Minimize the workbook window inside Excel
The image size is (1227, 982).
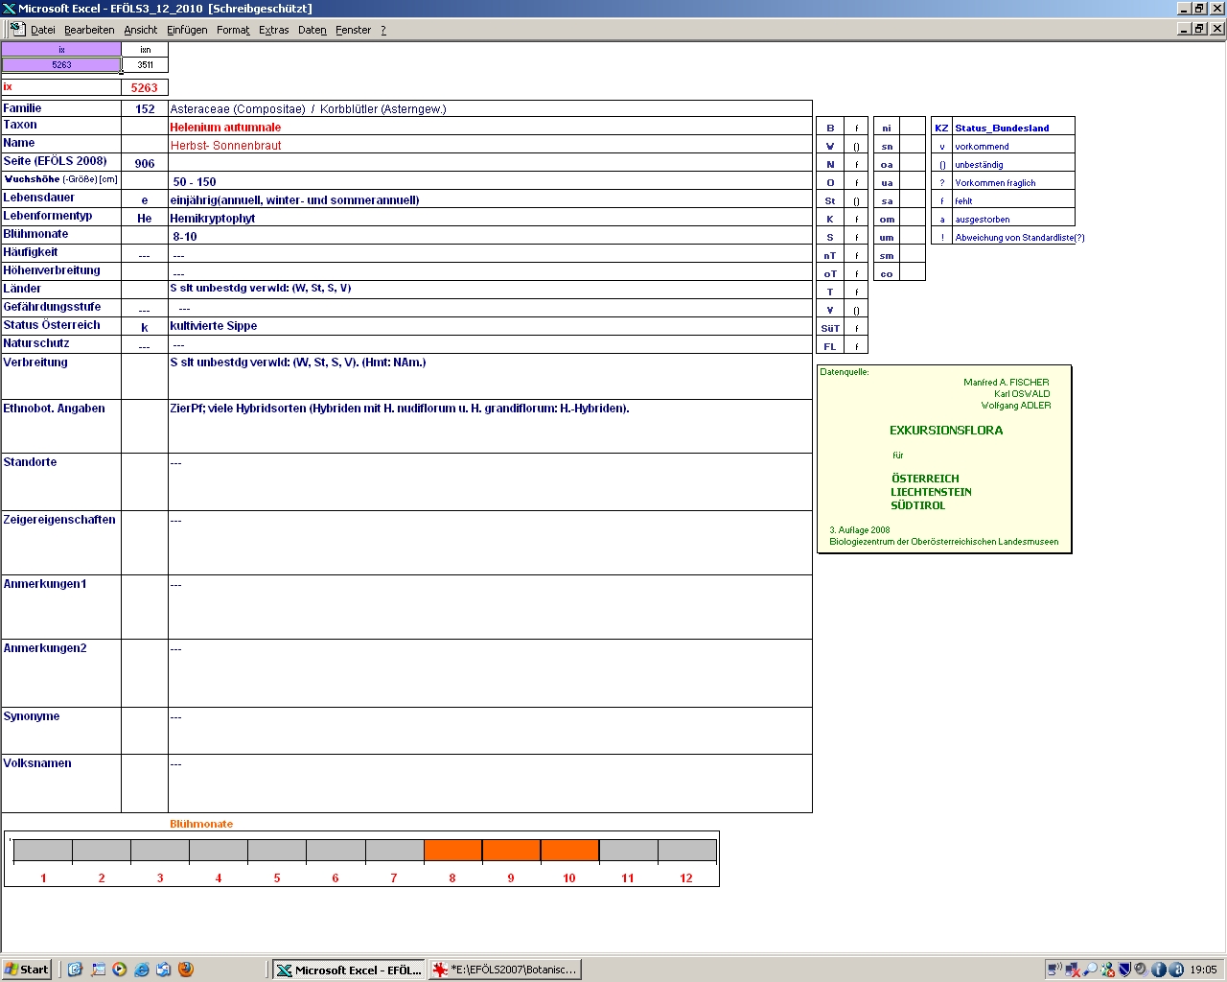coord(1184,29)
